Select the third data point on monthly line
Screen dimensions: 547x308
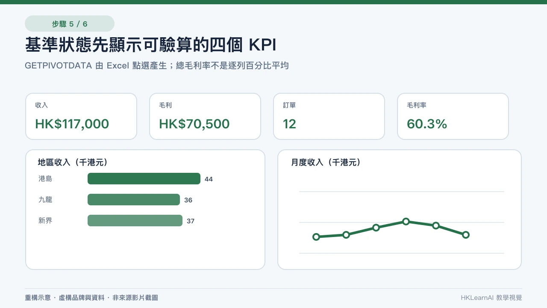[x=376, y=227]
